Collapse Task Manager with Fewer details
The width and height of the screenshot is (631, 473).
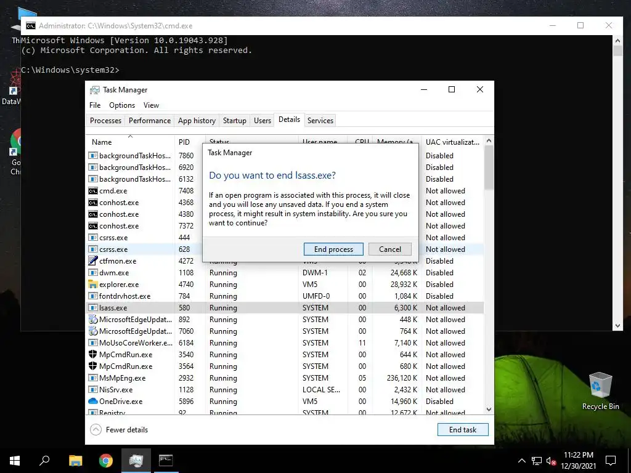tap(119, 429)
